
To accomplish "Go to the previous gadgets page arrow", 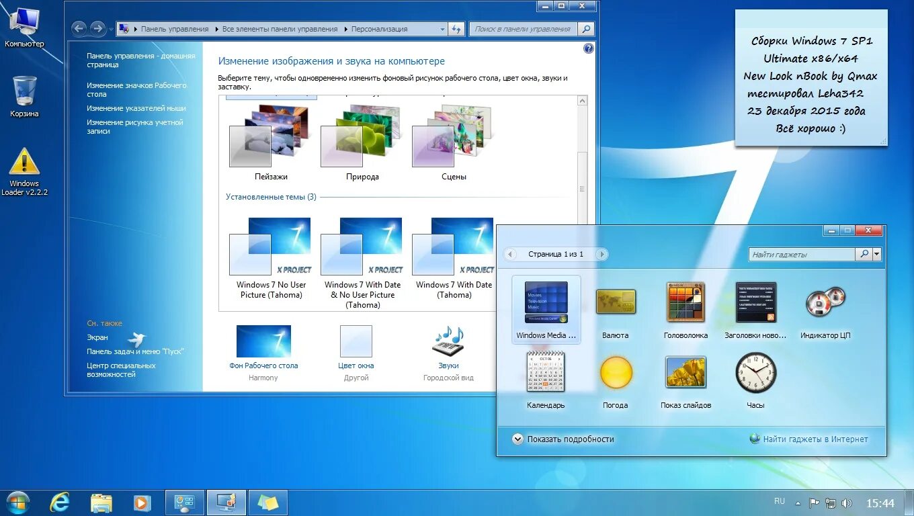I will click(x=510, y=254).
